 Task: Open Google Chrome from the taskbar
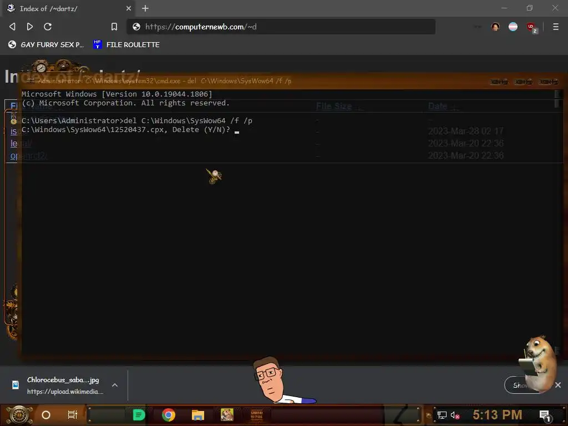click(x=169, y=415)
